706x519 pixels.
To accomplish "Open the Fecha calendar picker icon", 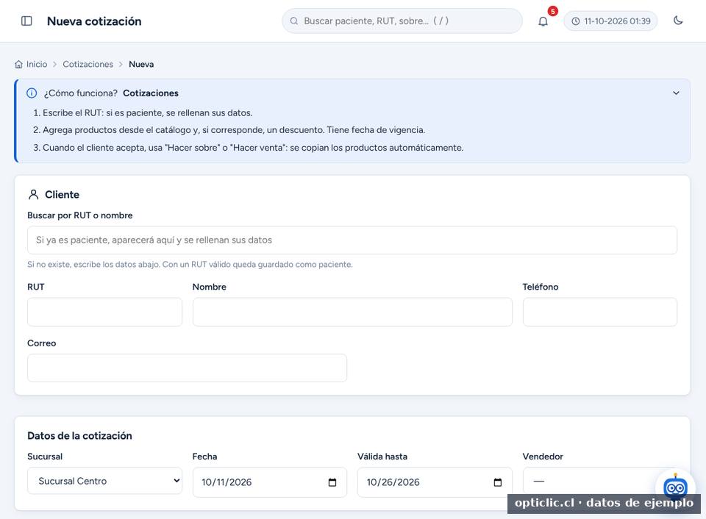I will click(x=332, y=482).
